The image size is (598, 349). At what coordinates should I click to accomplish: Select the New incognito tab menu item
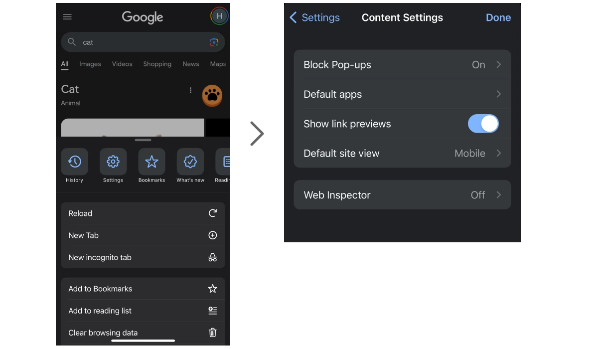[143, 257]
